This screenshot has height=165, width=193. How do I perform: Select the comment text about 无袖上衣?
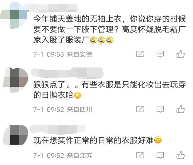click(x=110, y=30)
